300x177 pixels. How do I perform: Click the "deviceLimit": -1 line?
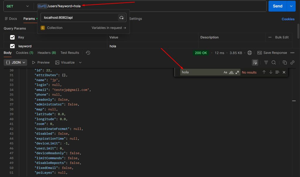click(52, 143)
